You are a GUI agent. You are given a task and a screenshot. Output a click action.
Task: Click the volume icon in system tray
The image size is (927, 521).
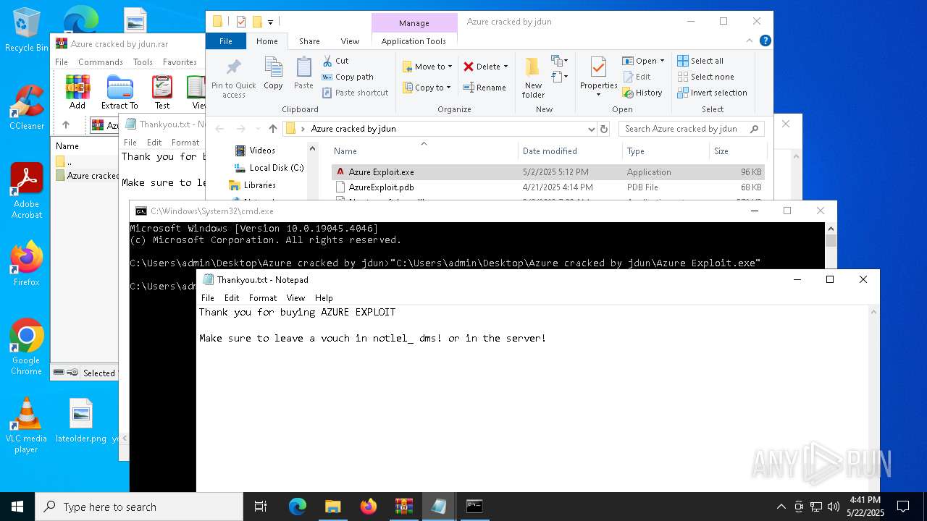tap(834, 507)
